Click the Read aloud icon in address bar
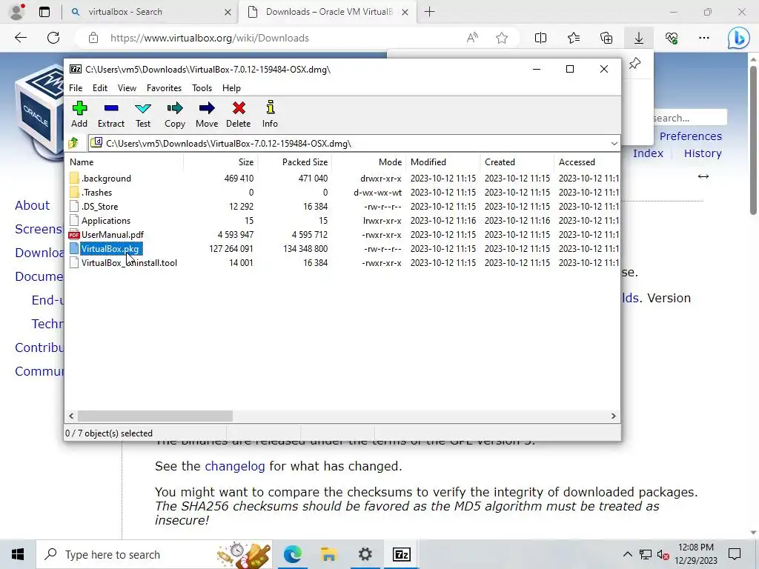Viewport: 759px width, 569px height. 472,38
